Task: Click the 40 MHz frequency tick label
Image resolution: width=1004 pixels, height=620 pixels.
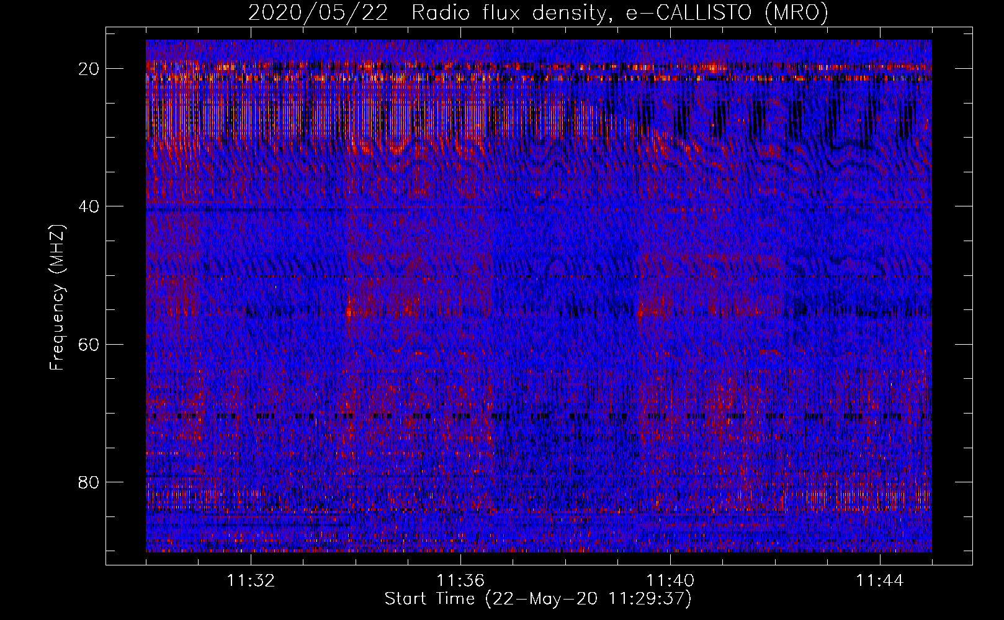Action: [89, 206]
